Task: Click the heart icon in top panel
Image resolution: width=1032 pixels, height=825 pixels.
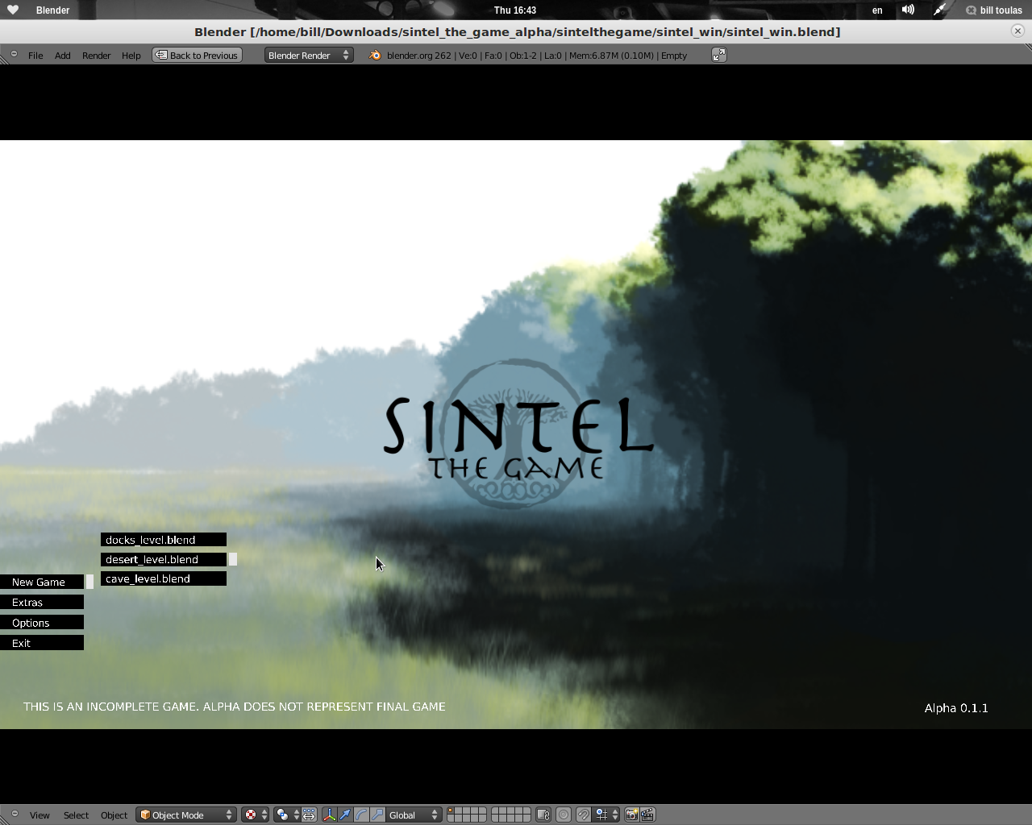Action: point(13,10)
